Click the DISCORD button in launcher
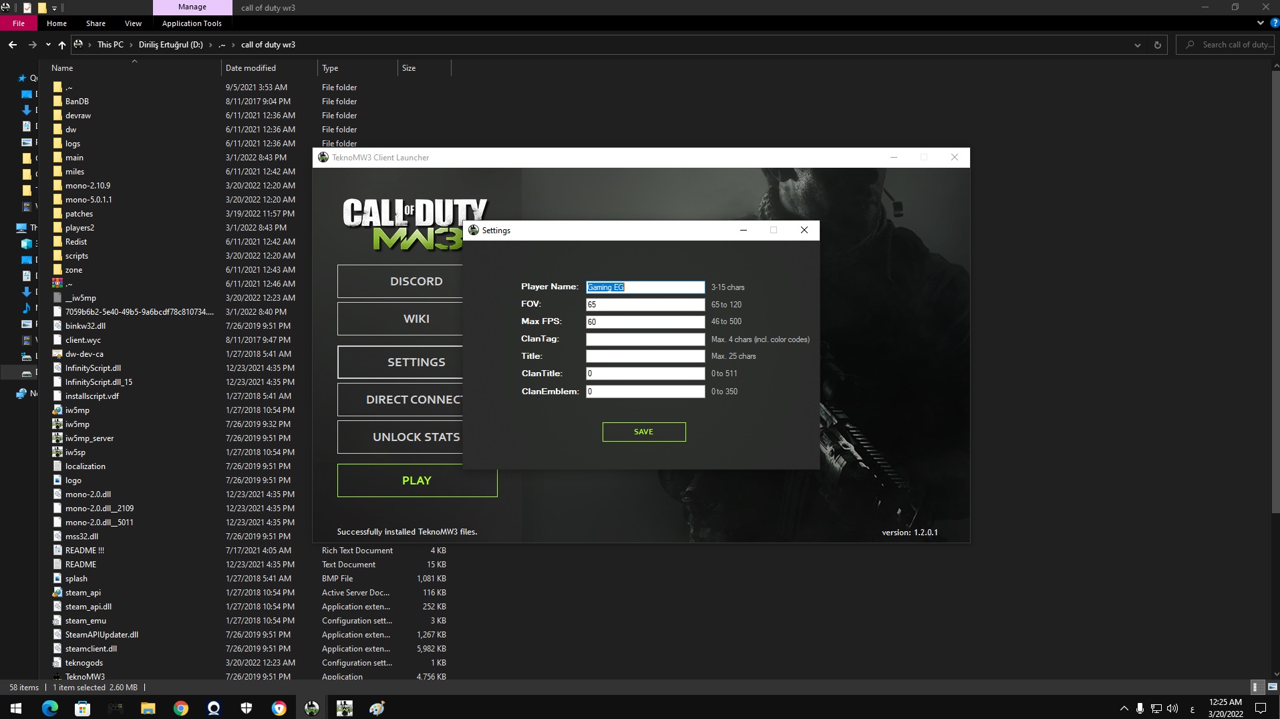This screenshot has height=719, width=1280. coord(399,281)
